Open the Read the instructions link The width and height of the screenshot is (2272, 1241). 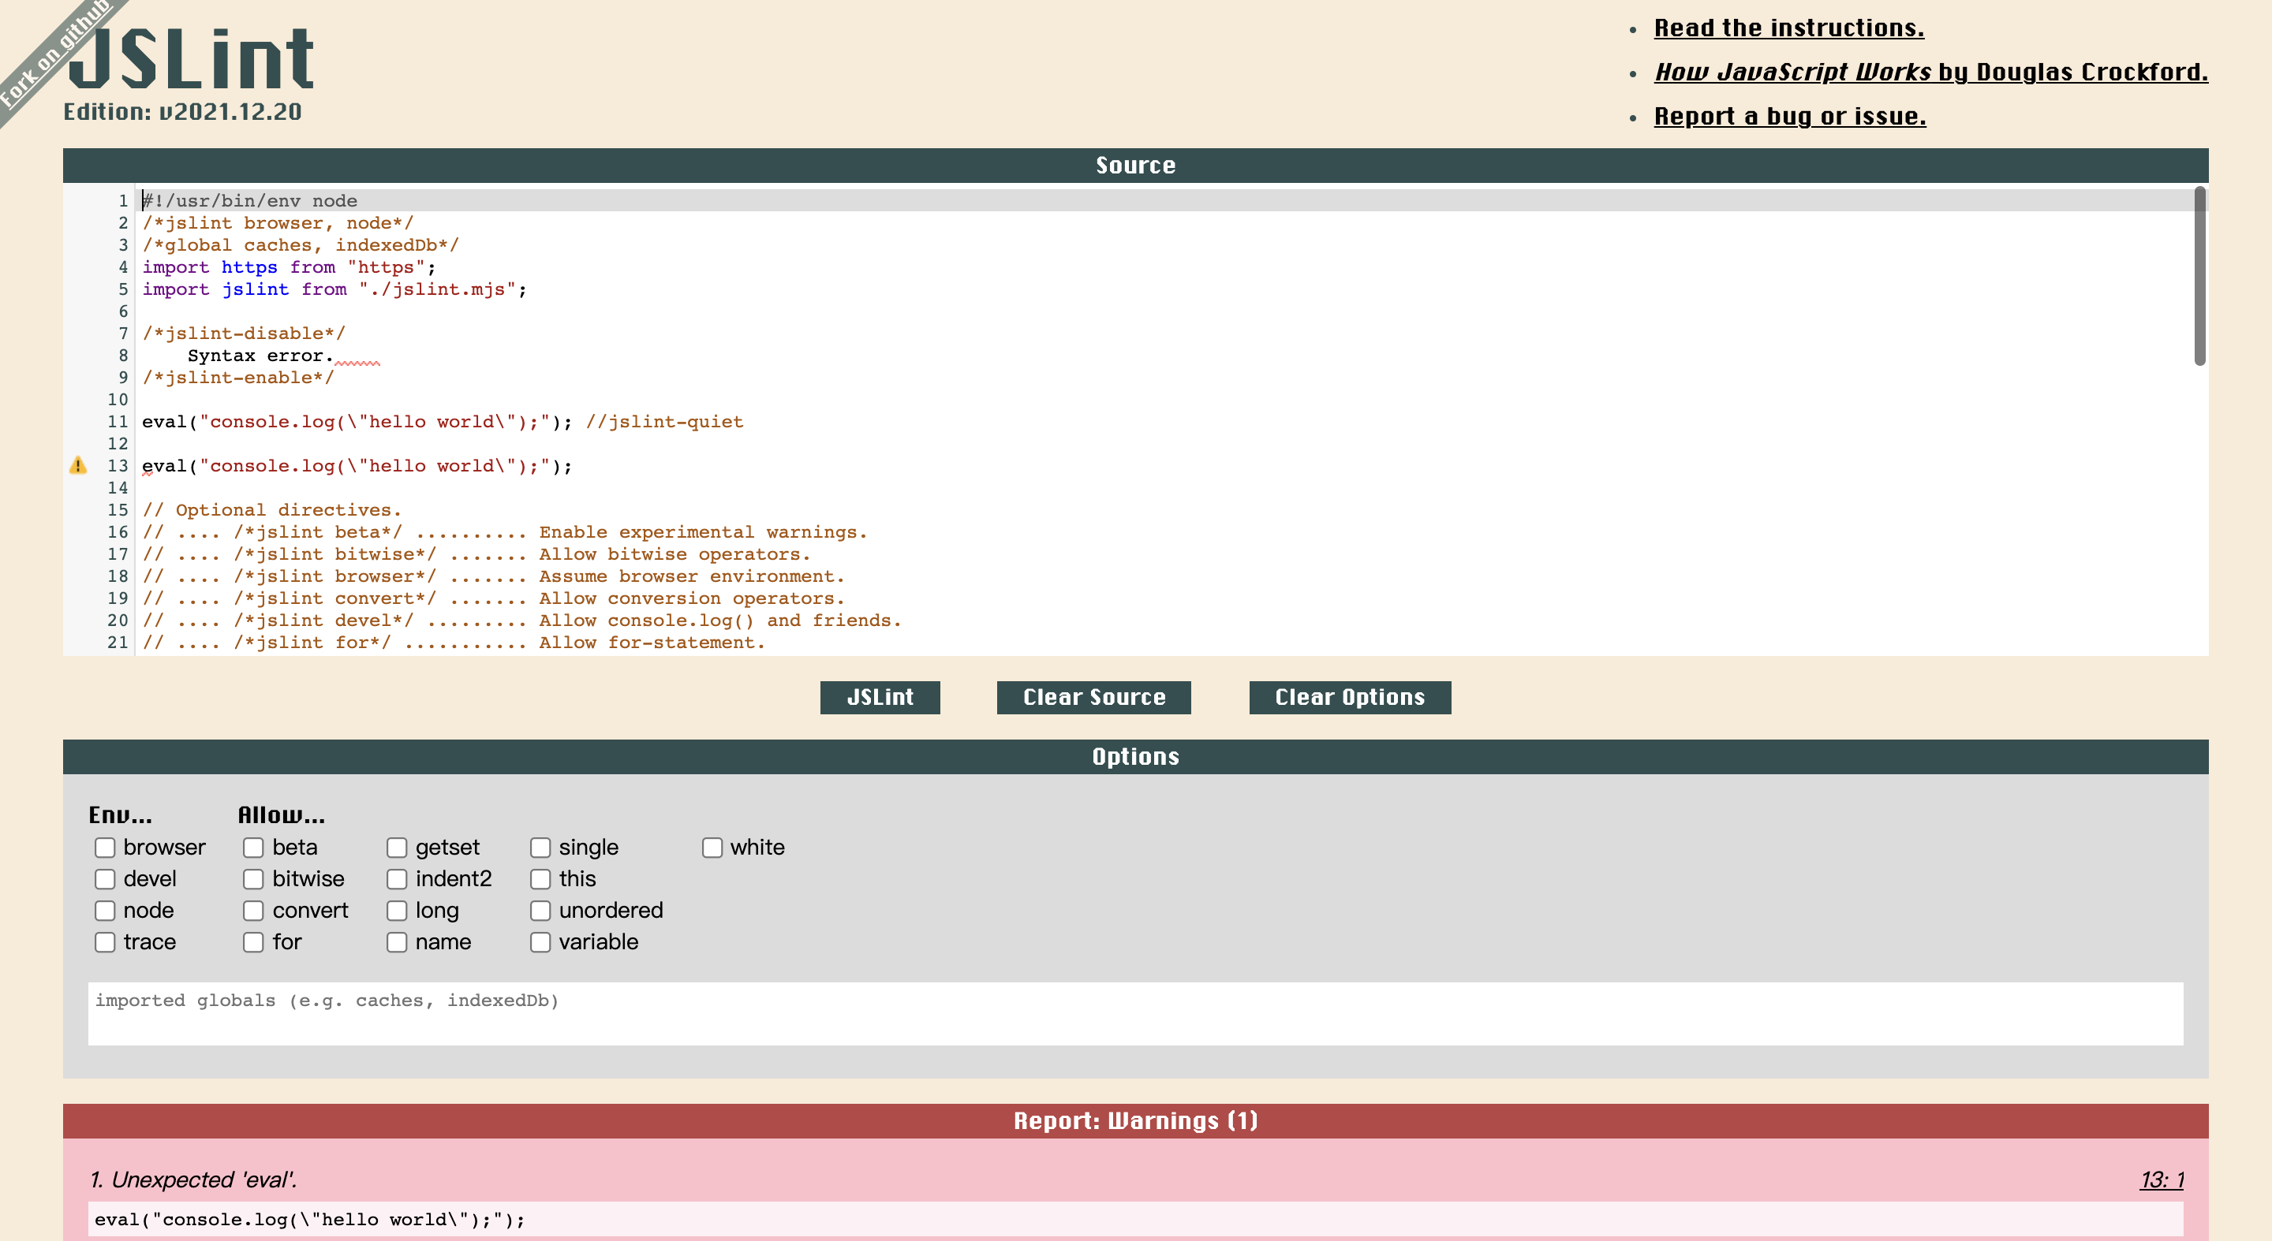[x=1788, y=28]
